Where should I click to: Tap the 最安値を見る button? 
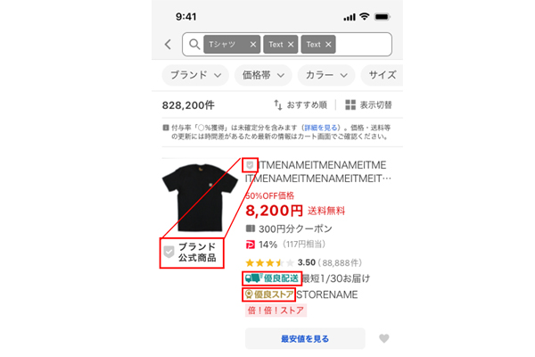pos(305,338)
